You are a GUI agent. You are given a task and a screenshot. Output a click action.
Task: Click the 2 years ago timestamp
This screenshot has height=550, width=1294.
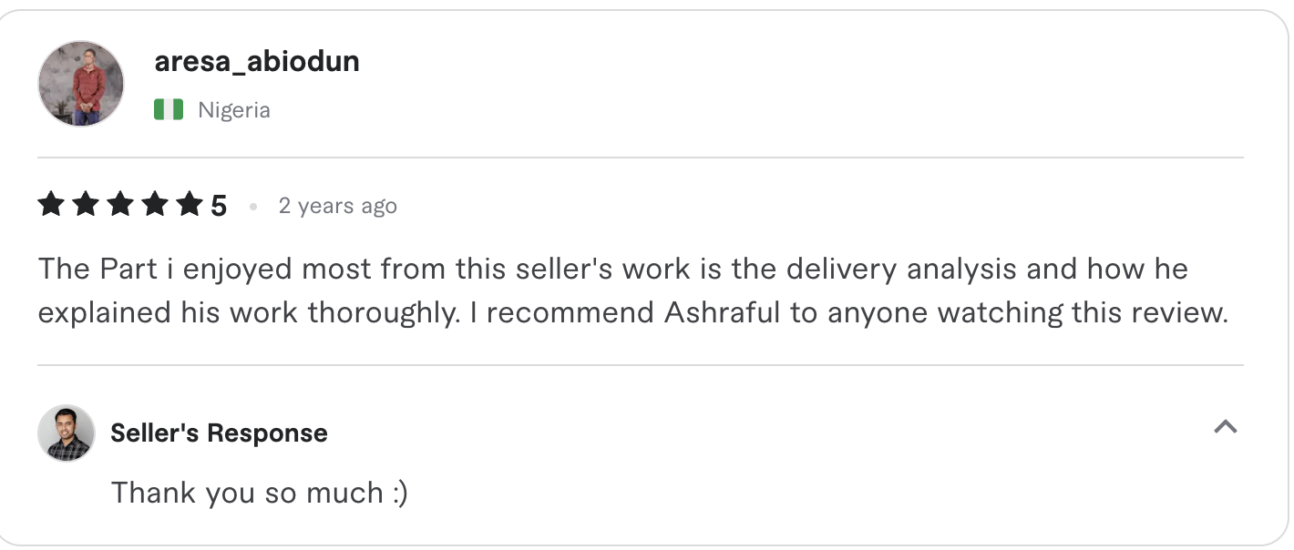coord(337,206)
